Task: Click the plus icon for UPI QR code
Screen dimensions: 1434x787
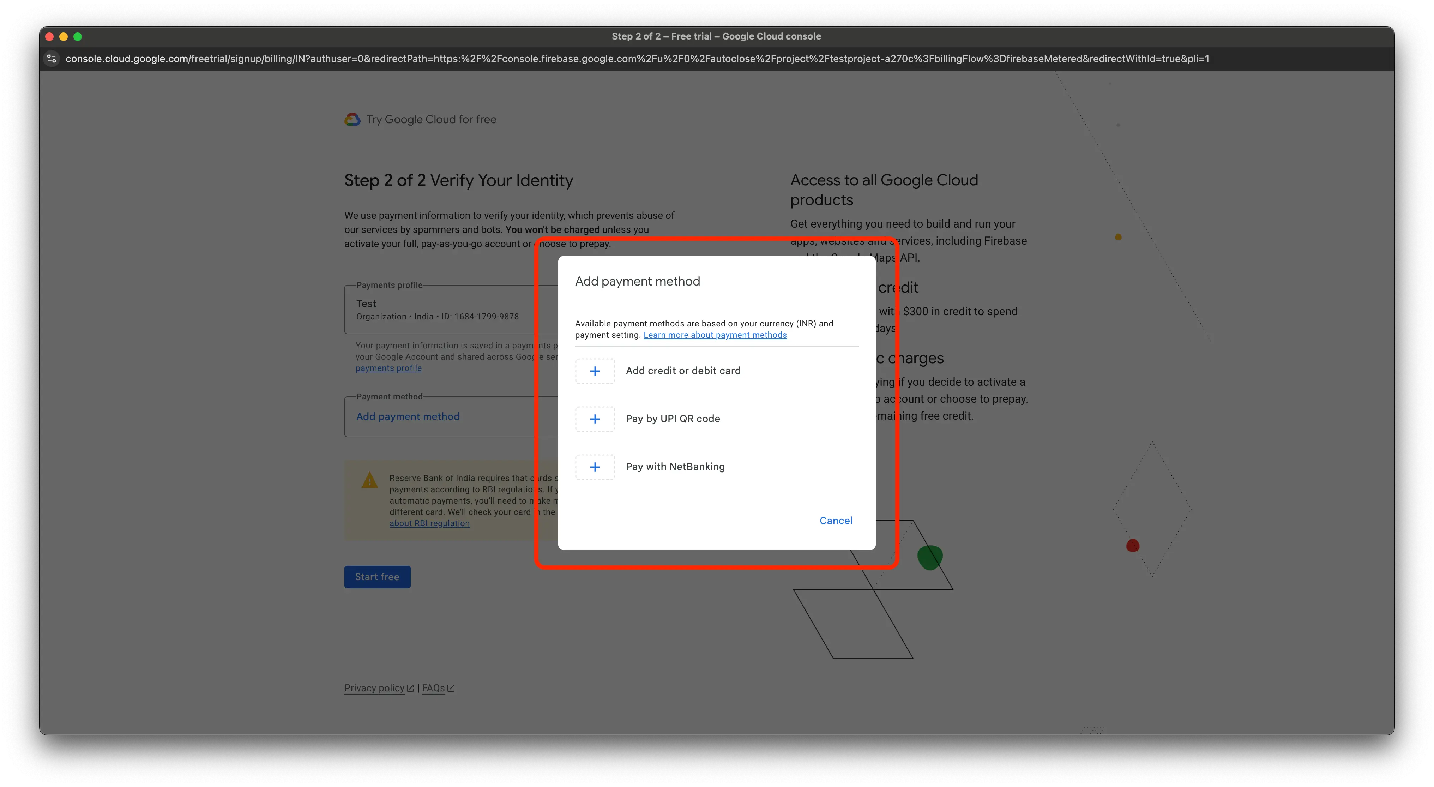Action: tap(595, 419)
